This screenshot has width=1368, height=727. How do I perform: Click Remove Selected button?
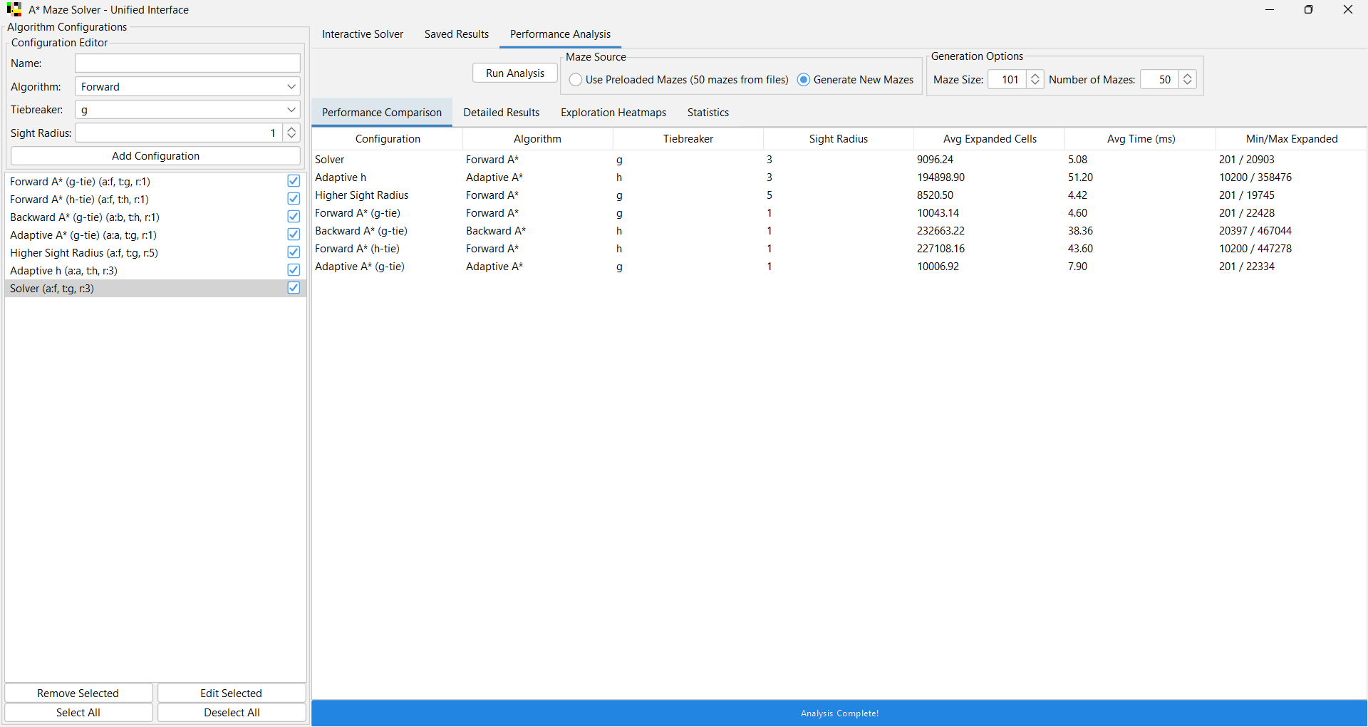coord(78,694)
